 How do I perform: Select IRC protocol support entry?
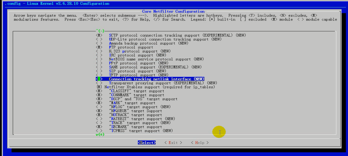pos(137,55)
